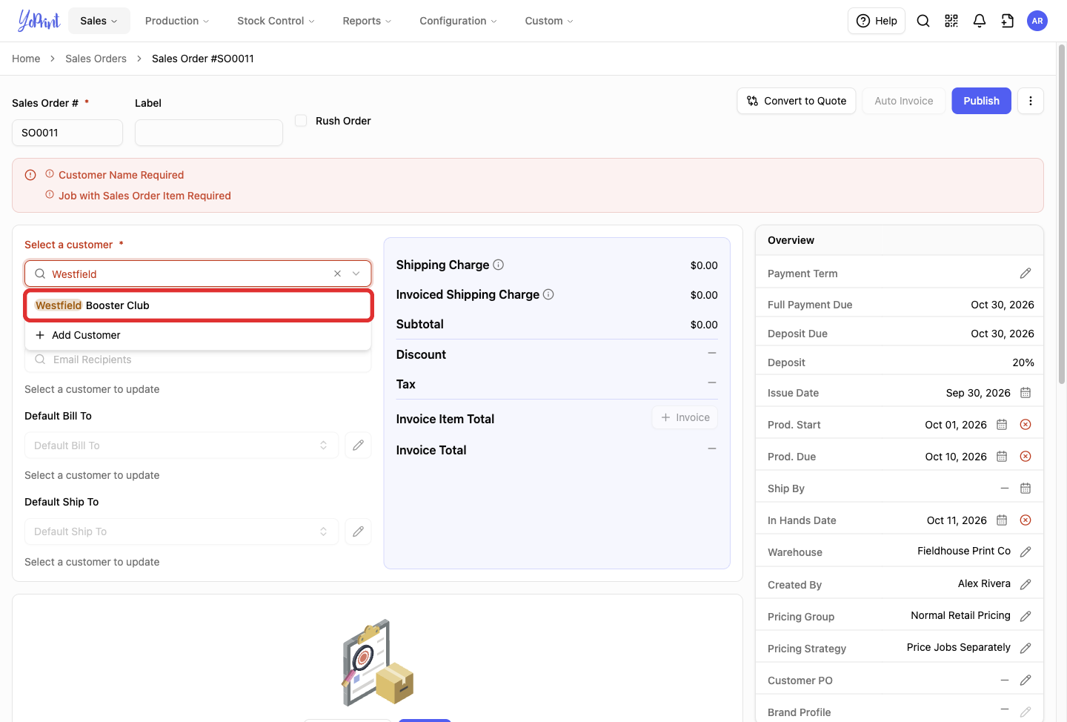Select Westfield Booster Club customer
This screenshot has height=722, width=1067.
tap(199, 305)
